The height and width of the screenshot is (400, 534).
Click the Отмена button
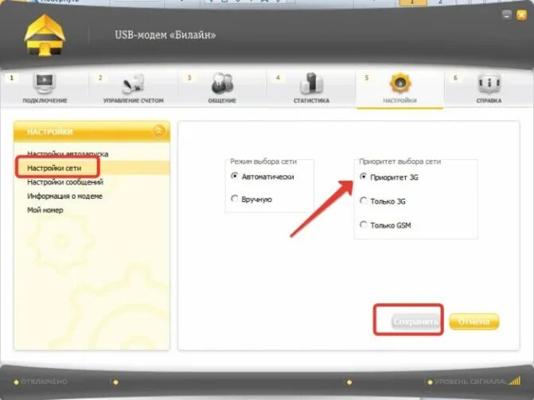[474, 321]
